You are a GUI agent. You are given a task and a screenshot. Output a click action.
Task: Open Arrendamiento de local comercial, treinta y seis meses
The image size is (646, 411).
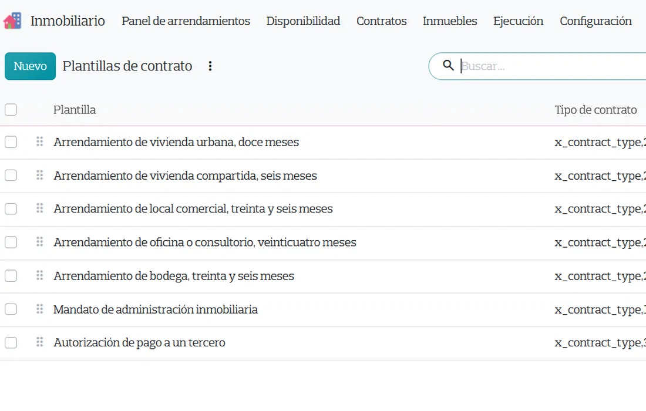point(193,209)
